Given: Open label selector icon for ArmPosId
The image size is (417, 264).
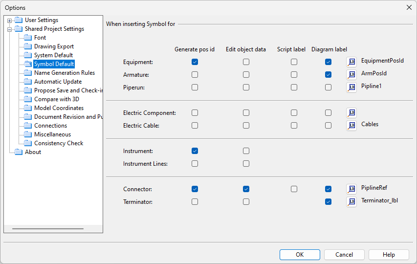Looking at the screenshot, I should click(351, 75).
